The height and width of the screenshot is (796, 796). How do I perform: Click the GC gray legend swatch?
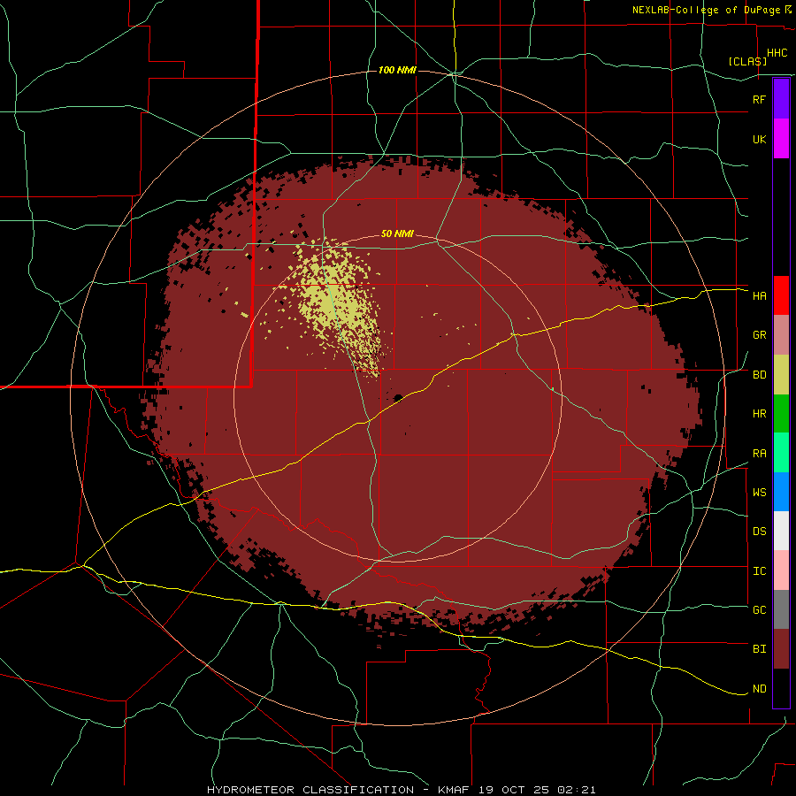pos(781,609)
